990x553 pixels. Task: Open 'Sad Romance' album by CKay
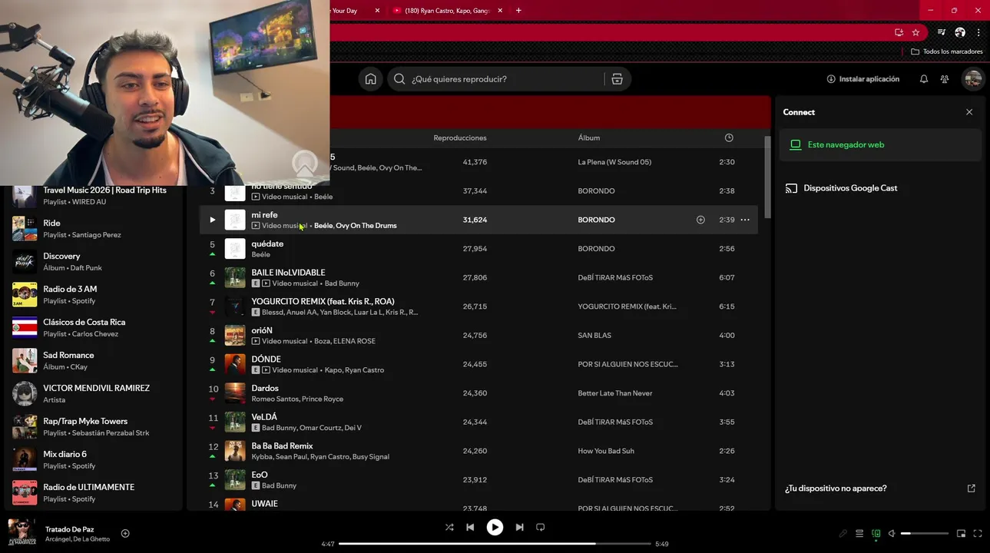[x=94, y=360]
